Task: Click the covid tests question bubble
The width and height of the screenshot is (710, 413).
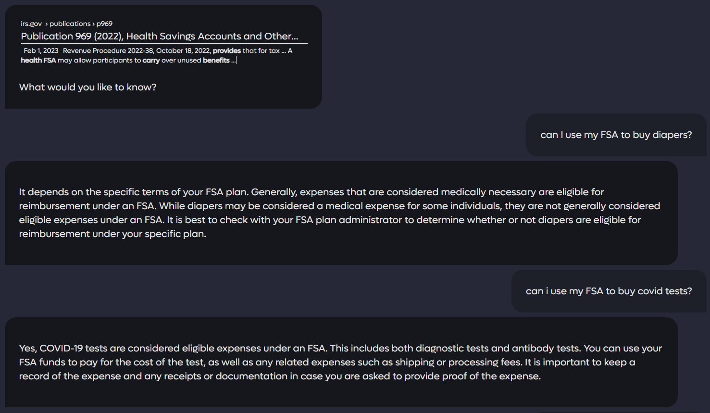Action: coord(609,291)
